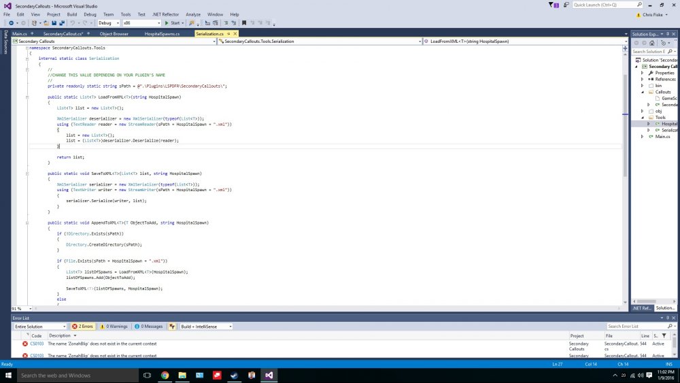
Task: Click the Description column header
Action: tap(60, 335)
